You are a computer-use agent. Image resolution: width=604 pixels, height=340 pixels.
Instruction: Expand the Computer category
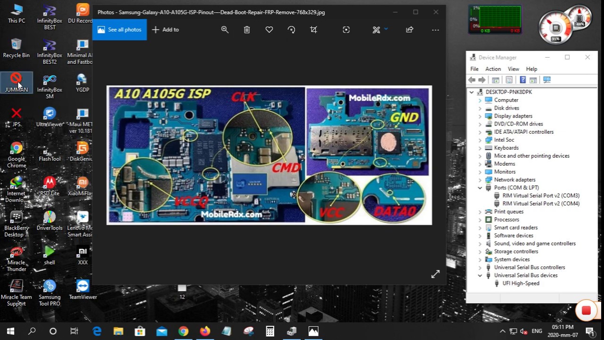click(480, 100)
